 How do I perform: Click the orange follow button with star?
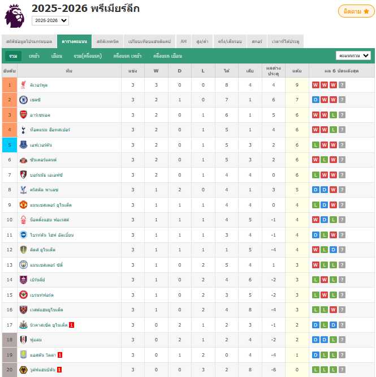click(356, 11)
